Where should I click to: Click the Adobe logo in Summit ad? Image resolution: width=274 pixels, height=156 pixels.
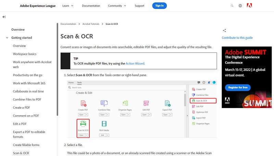(227, 100)
